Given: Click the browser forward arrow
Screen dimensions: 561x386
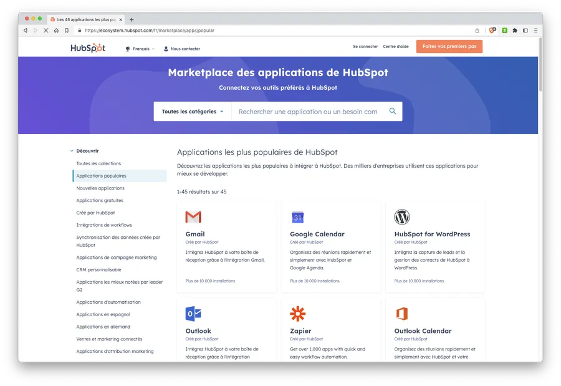Looking at the screenshot, I should 36,31.
